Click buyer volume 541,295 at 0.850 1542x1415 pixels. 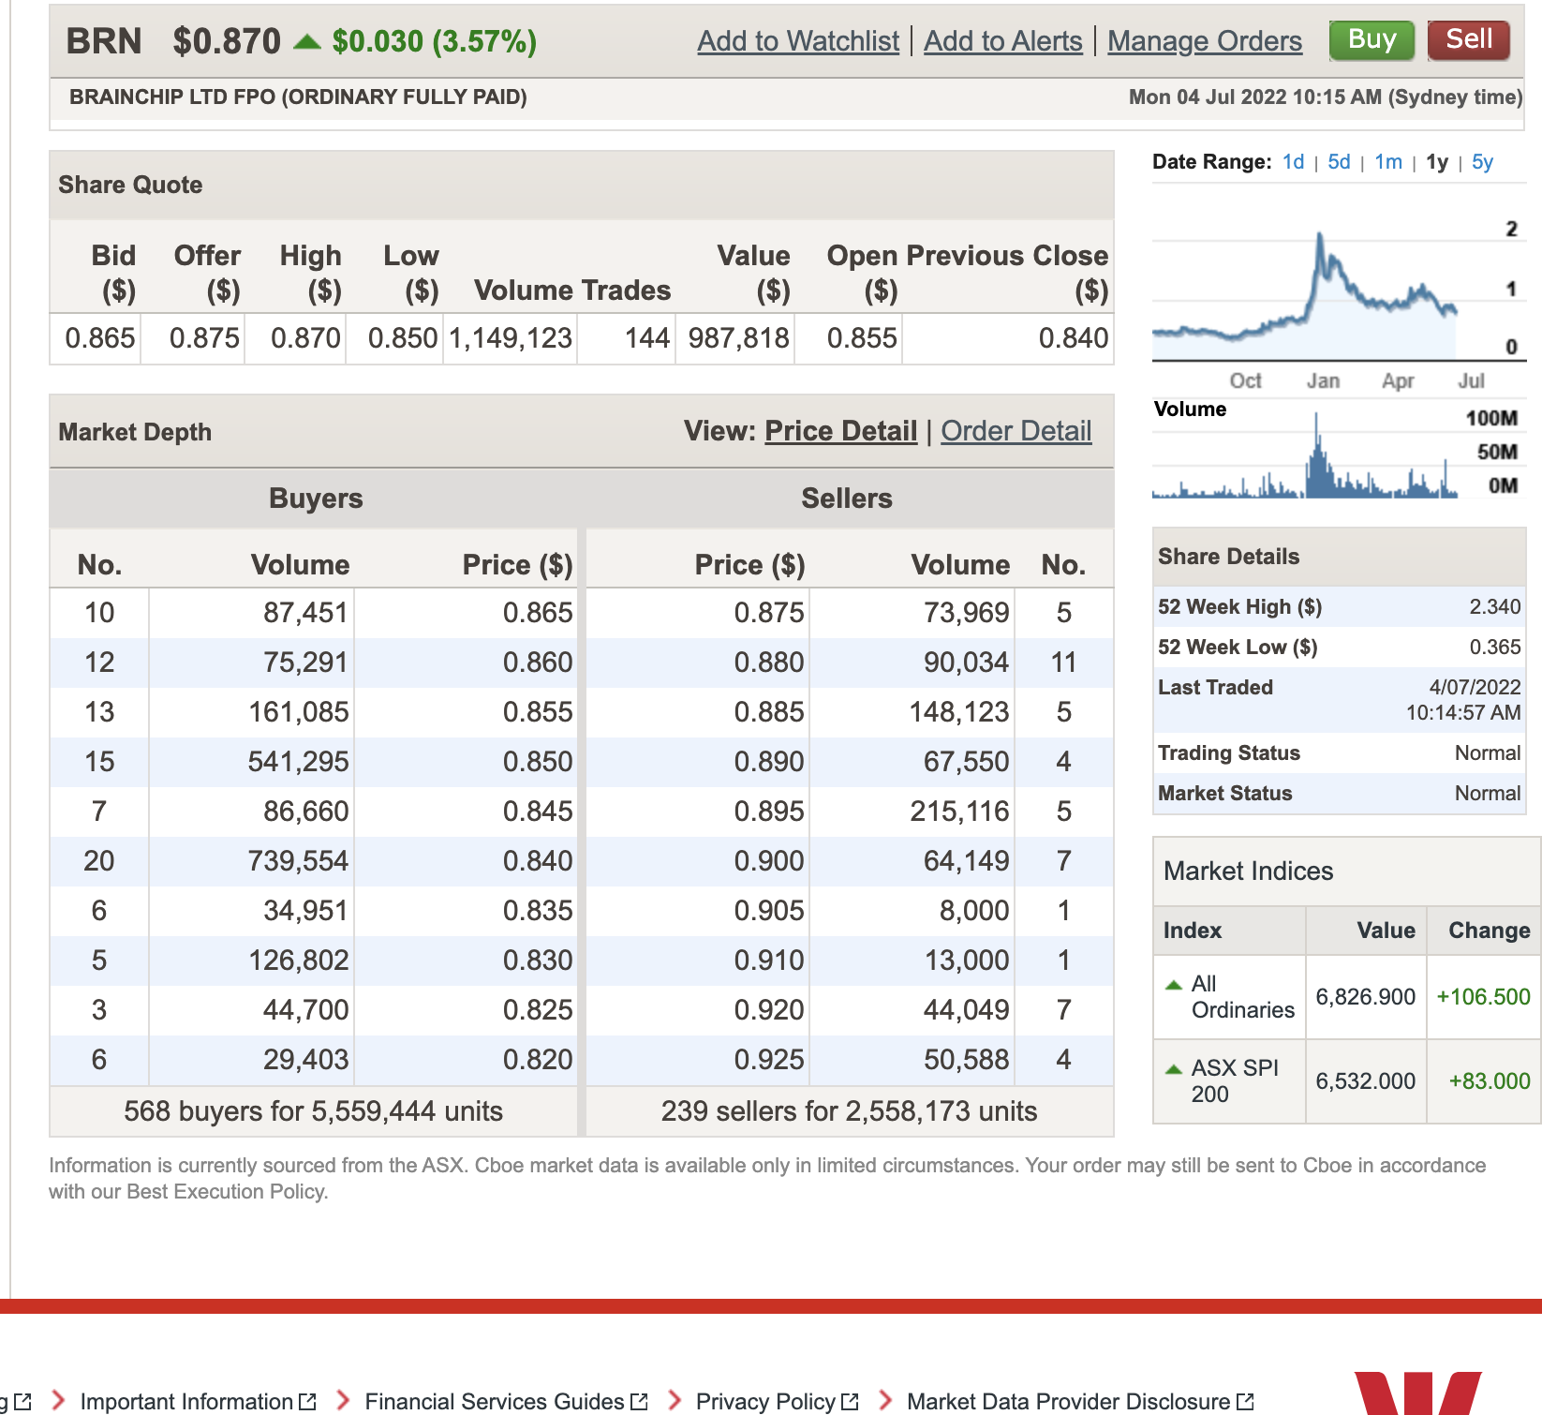(x=298, y=762)
